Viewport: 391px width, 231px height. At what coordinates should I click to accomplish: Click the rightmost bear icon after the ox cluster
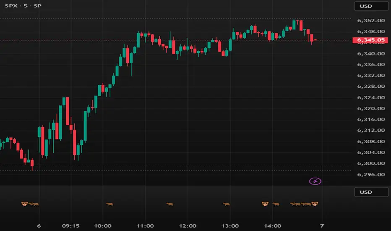pos(315,204)
